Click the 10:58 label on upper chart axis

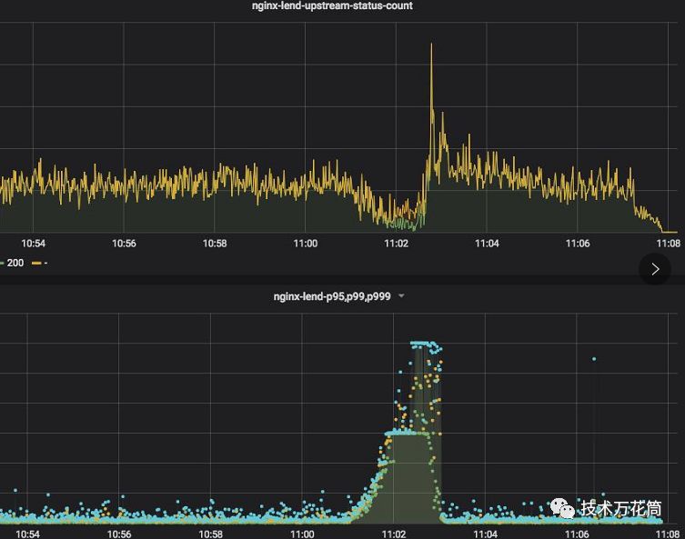click(x=215, y=243)
